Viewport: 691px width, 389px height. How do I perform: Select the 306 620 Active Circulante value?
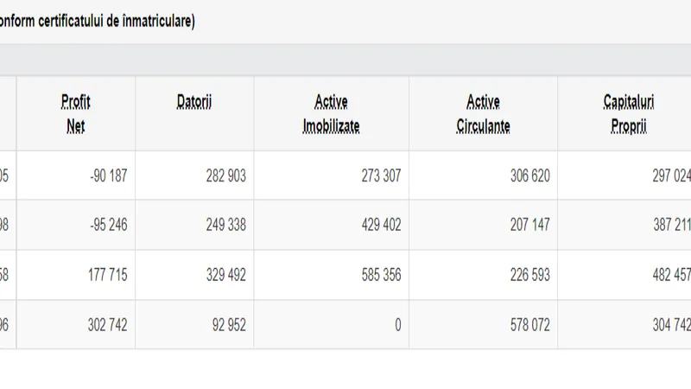[x=530, y=176]
